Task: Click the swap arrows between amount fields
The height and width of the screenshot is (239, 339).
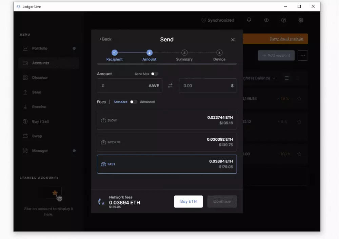Action: point(170,86)
